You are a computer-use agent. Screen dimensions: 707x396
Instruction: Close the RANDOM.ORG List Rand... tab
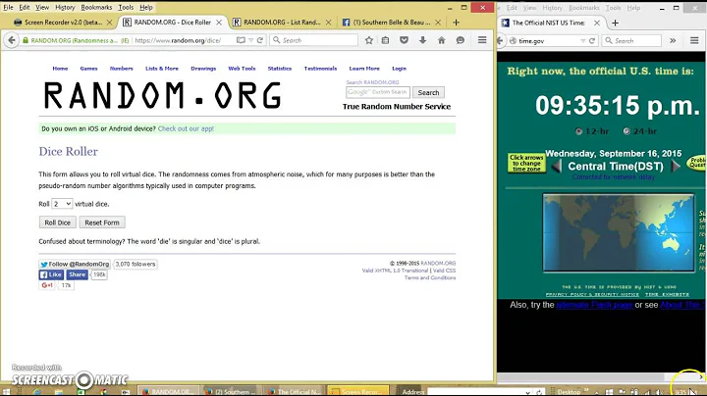(x=328, y=22)
